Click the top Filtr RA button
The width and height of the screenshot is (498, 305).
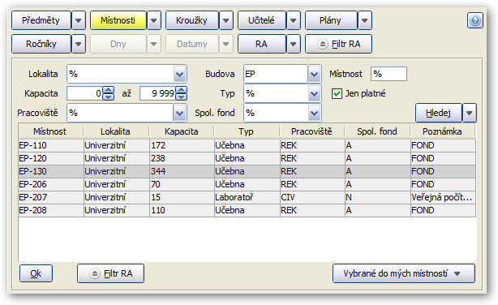338,44
